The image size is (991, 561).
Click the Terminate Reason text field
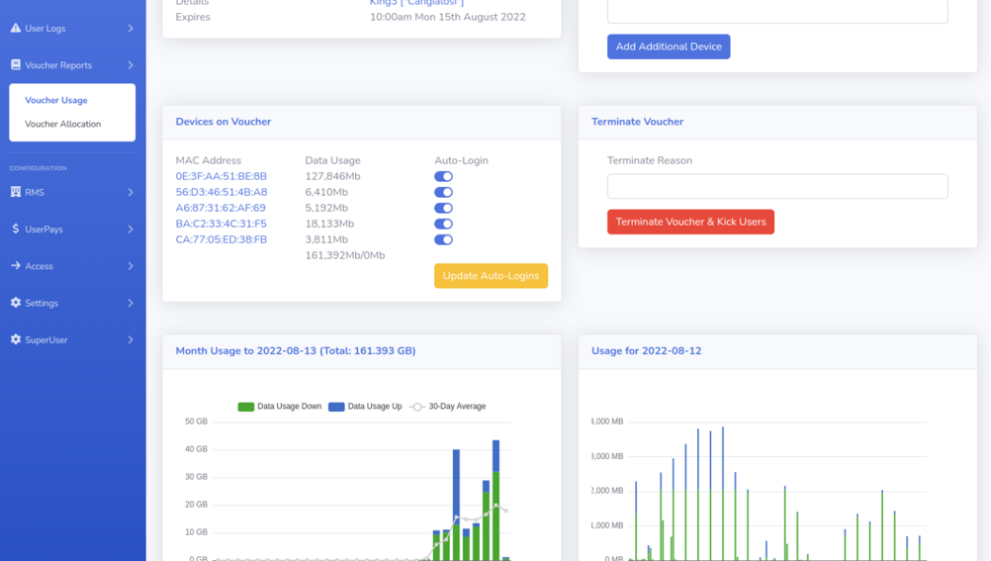pyautogui.click(x=777, y=186)
